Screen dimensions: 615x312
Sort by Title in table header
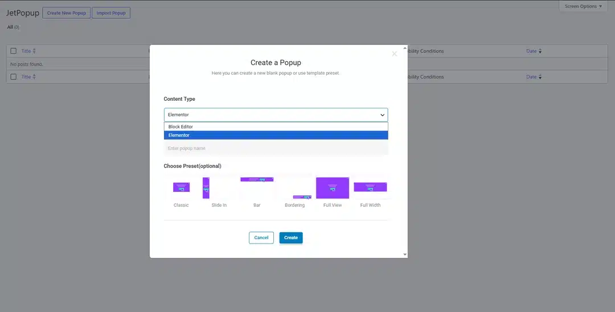(x=28, y=51)
